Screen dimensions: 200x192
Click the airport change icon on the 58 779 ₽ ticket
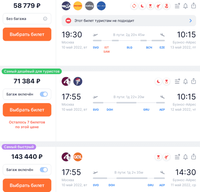coord(134,6)
